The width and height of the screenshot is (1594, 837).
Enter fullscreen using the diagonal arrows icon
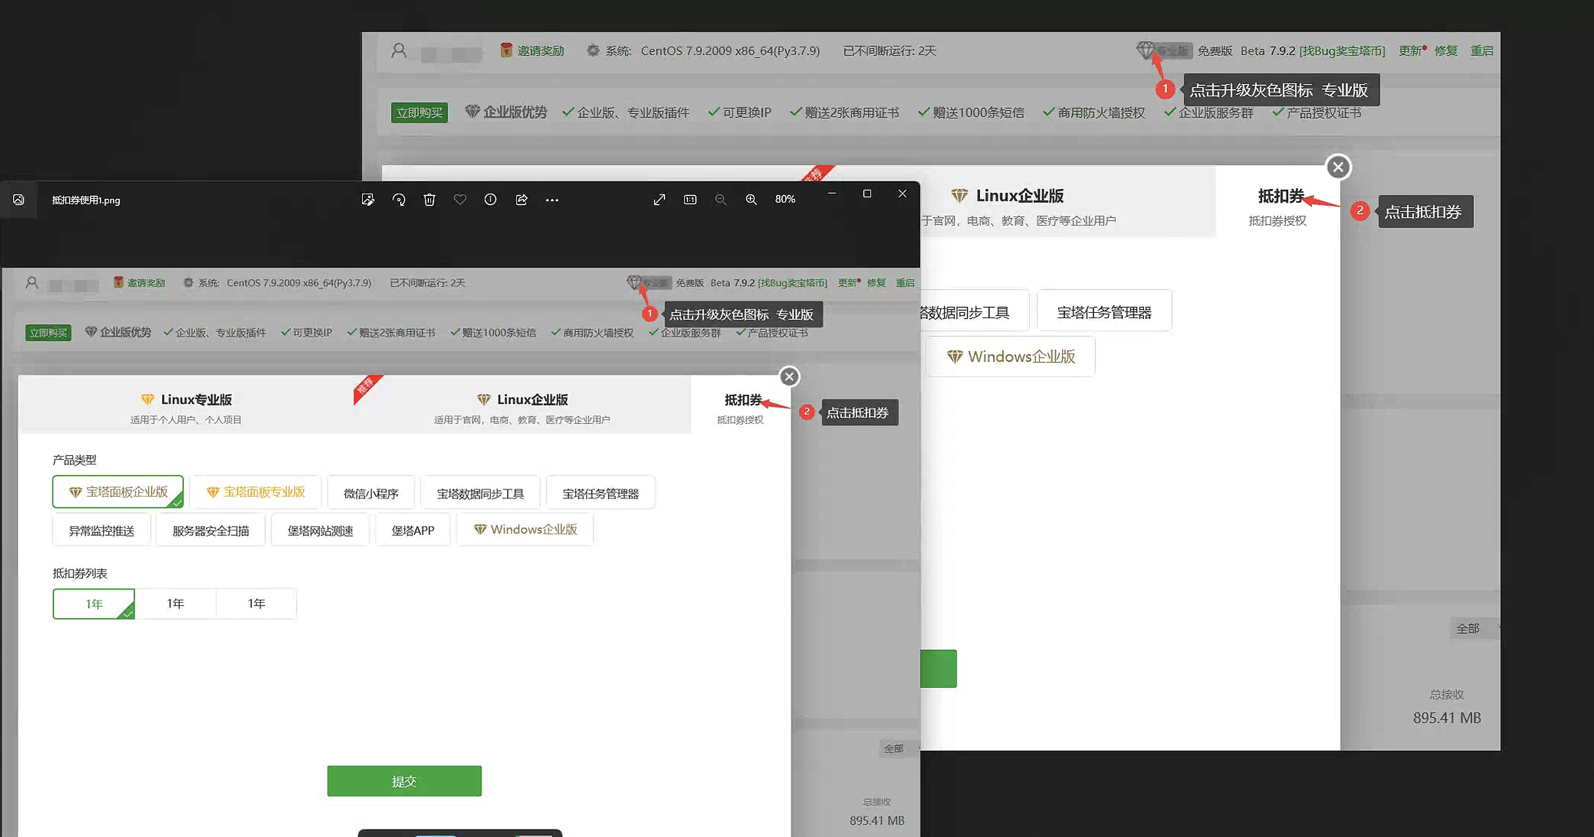pos(660,199)
